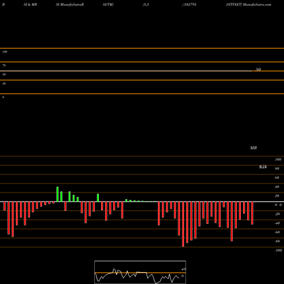
Task: Click the left axis label "70"
Action: tap(4, 65)
